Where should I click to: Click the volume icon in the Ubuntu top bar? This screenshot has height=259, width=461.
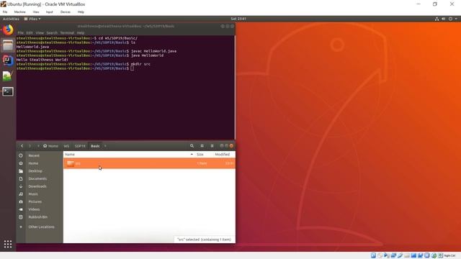444,19
